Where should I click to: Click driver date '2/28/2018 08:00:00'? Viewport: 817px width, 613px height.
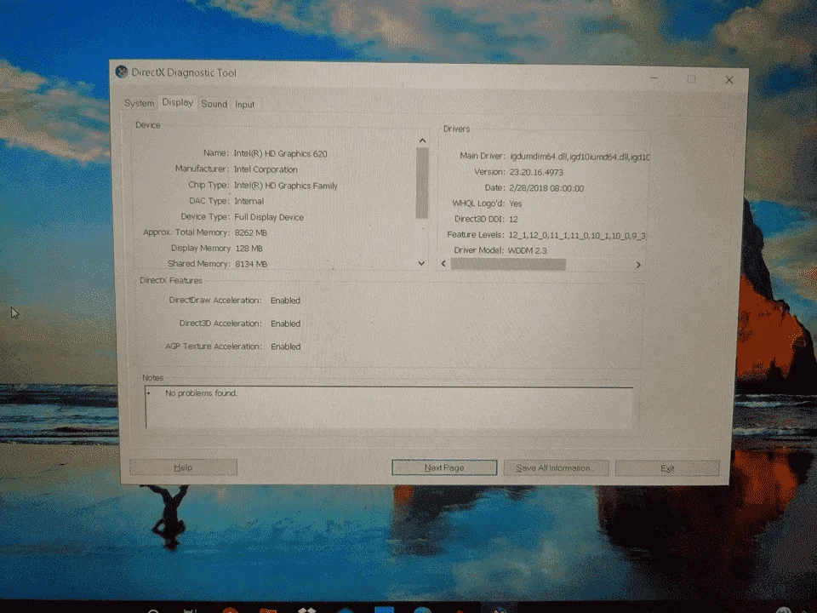click(546, 188)
